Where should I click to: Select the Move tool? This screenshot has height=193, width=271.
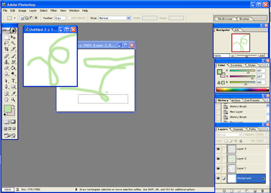coord(13,37)
